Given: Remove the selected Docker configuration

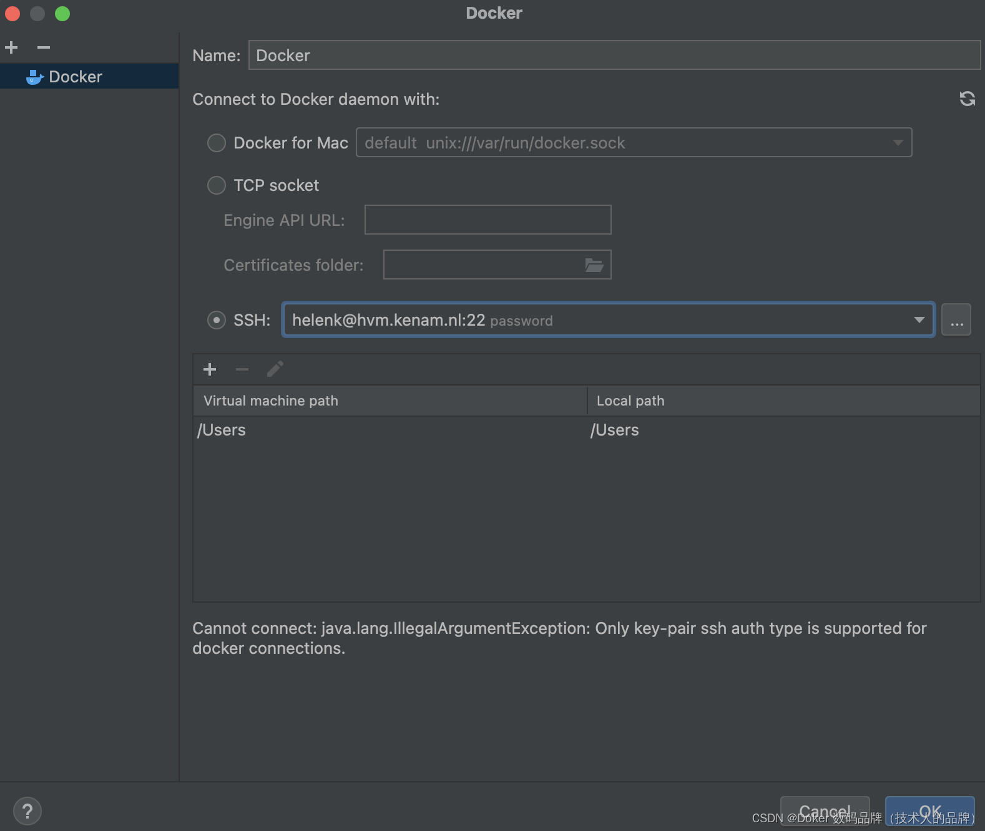Looking at the screenshot, I should [x=43, y=47].
